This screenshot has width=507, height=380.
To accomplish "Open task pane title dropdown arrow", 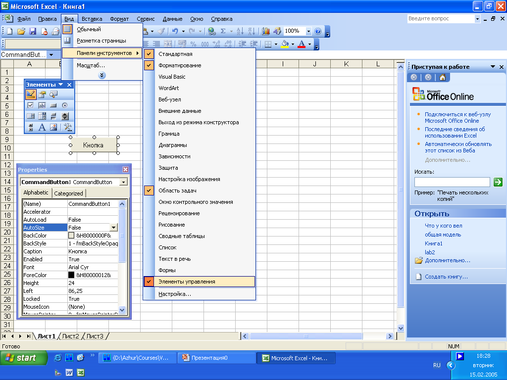I will click(x=493, y=67).
